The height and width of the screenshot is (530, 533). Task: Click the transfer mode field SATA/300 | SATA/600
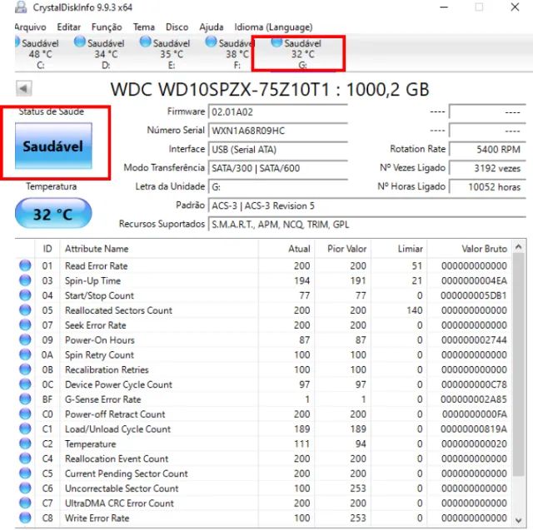tap(277, 168)
